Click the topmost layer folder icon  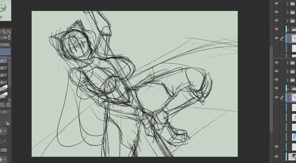(293, 3)
